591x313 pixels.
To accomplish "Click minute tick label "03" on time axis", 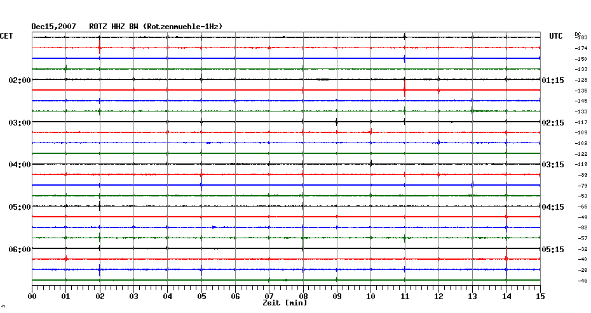I will pos(134,297).
